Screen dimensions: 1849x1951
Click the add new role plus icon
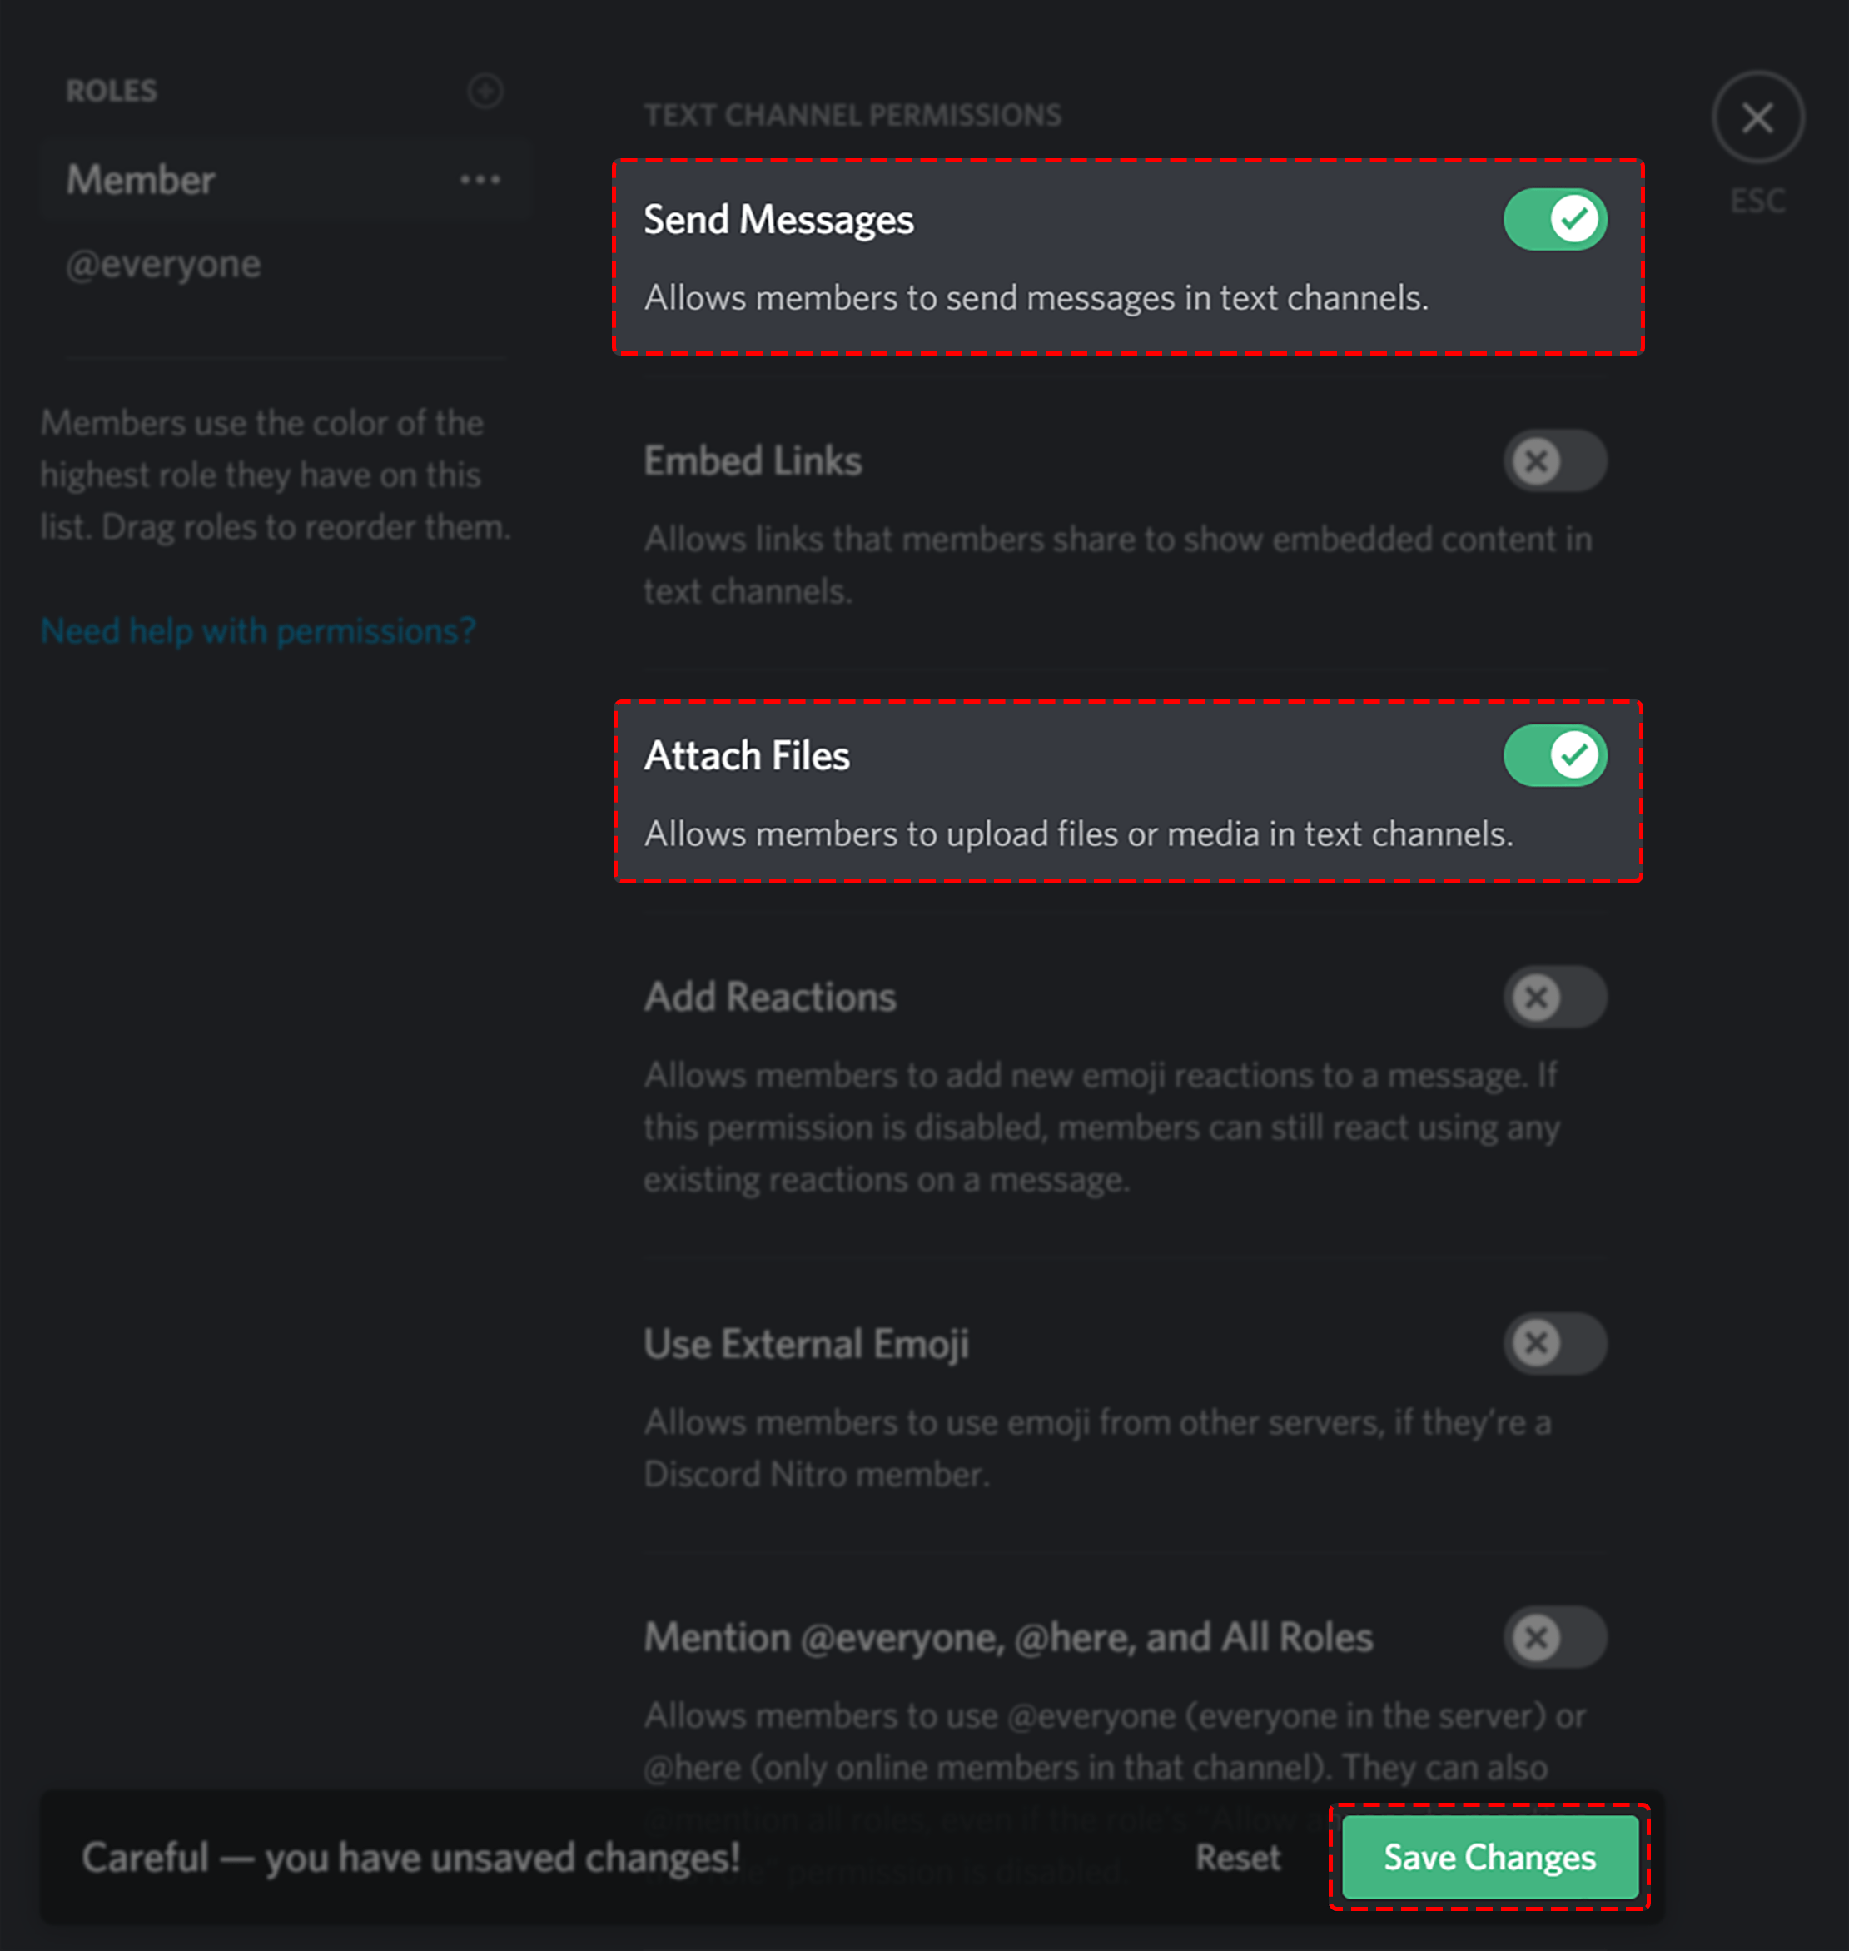[x=485, y=92]
